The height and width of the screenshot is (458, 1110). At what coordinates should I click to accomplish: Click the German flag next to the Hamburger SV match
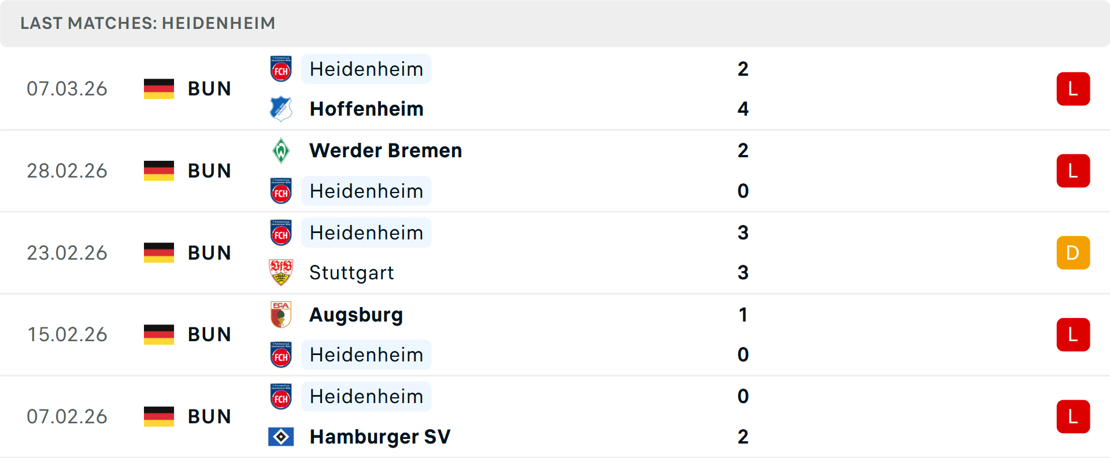159,416
